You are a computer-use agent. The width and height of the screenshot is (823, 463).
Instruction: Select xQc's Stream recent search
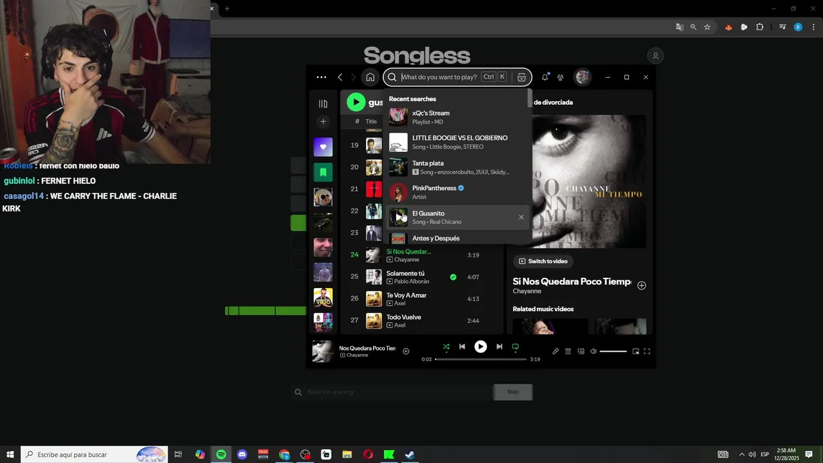[x=458, y=117]
